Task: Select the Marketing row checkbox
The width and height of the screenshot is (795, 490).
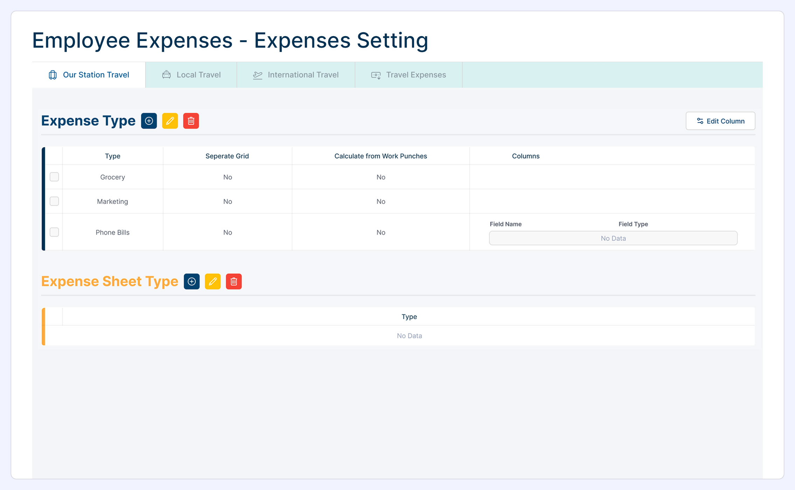Action: [54, 201]
